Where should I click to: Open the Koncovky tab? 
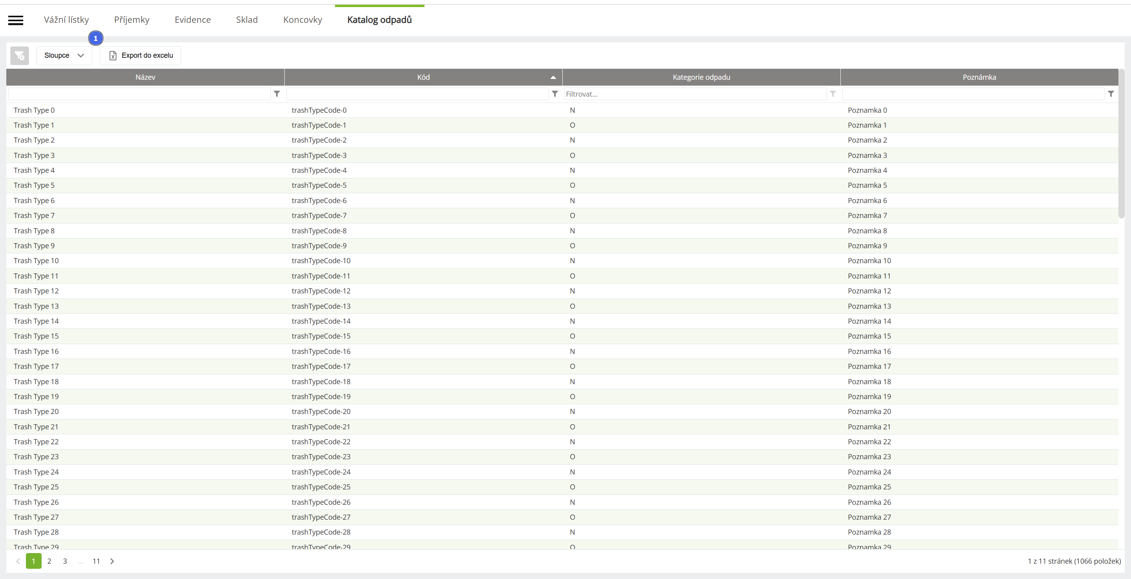click(302, 20)
